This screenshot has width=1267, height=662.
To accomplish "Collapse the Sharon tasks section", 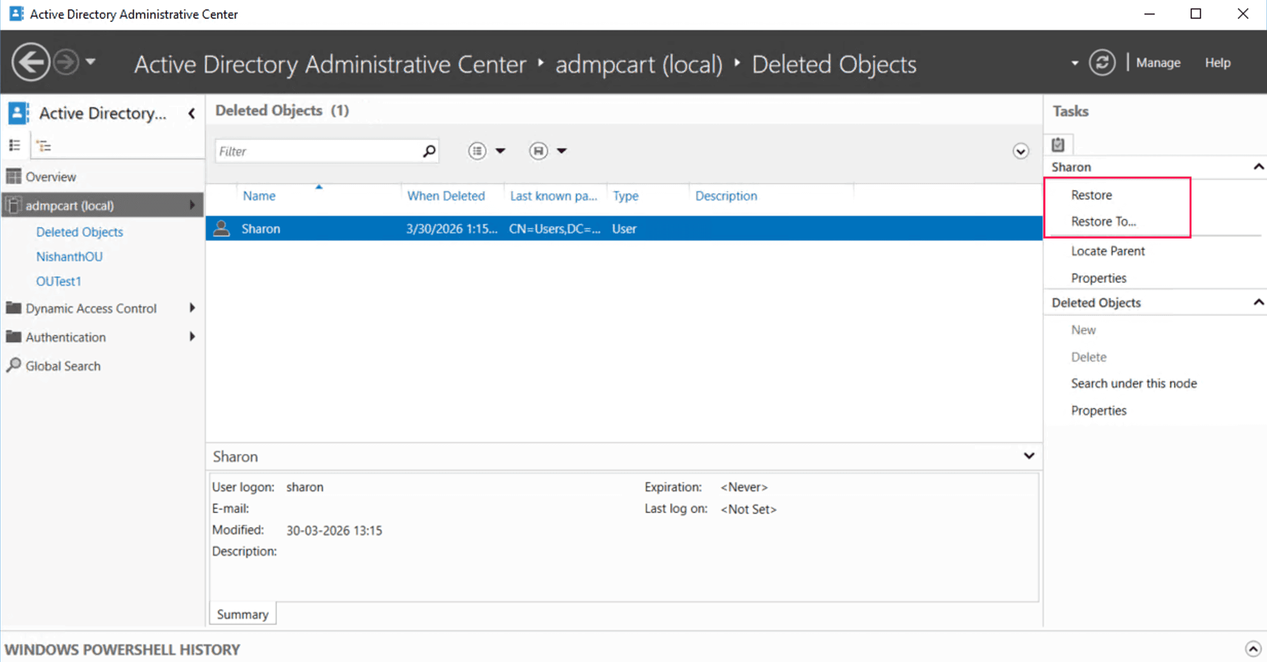I will pyautogui.click(x=1258, y=166).
